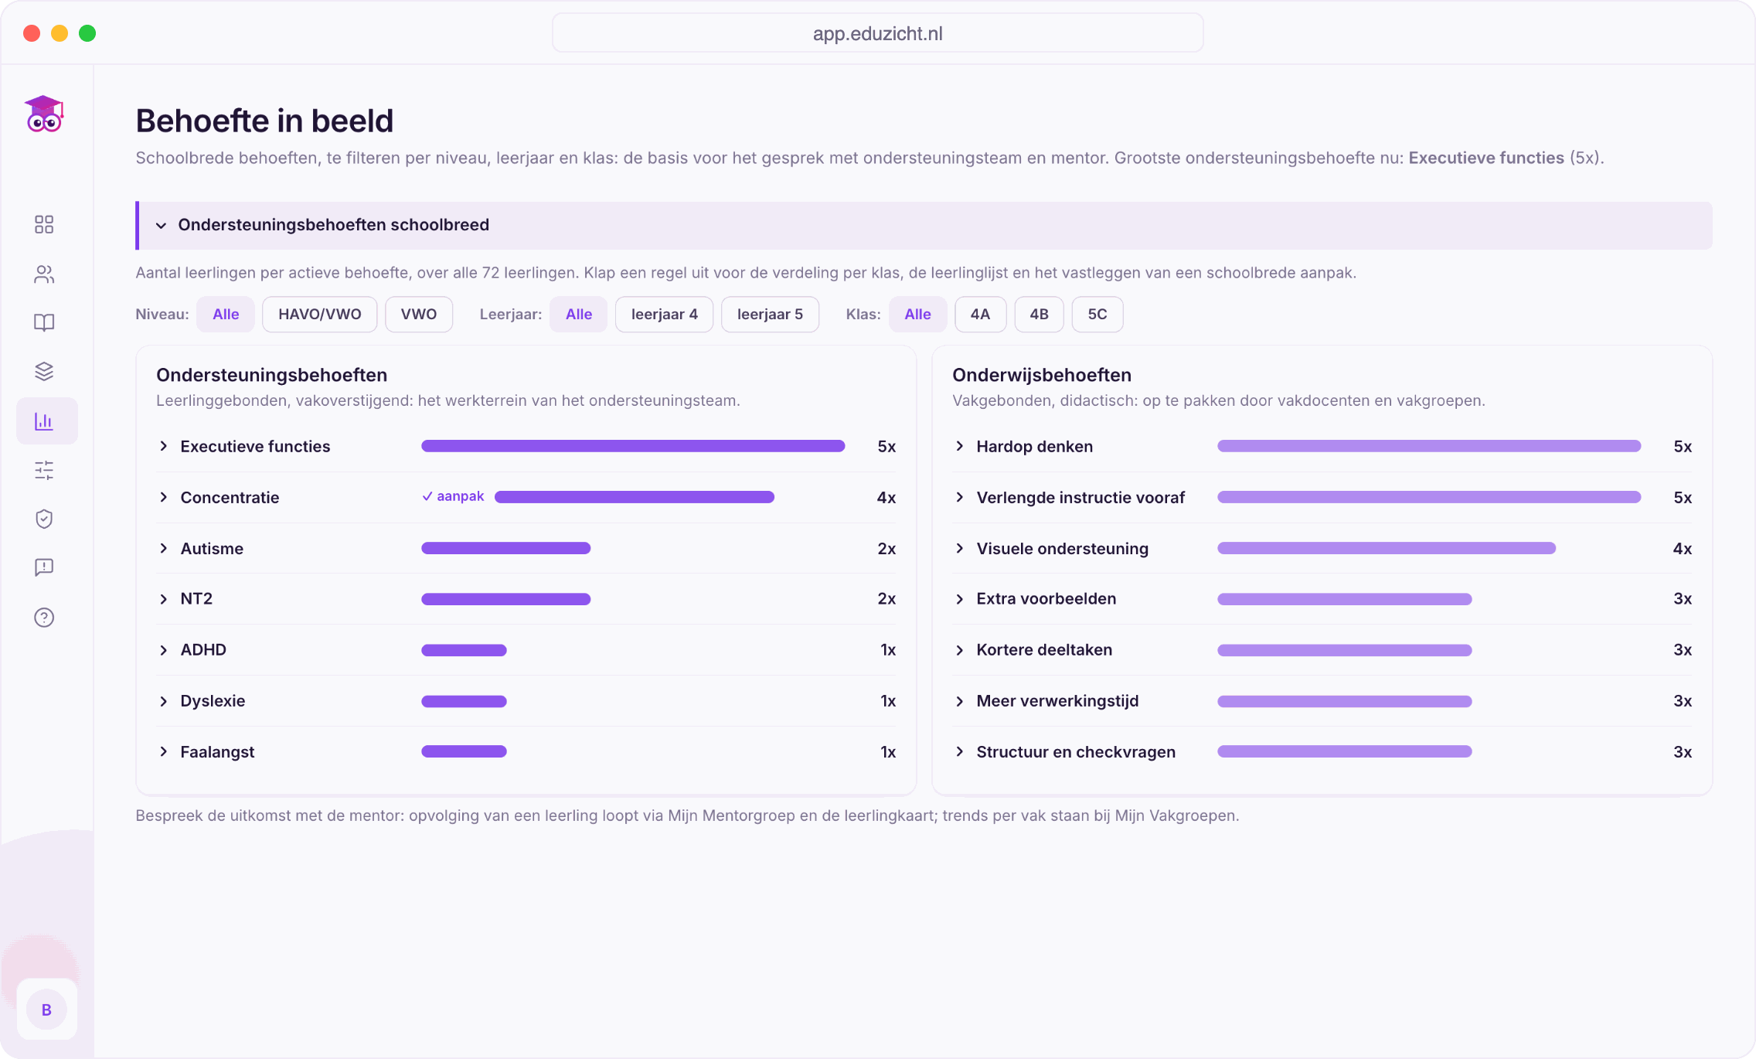Expand the ADHD row
Viewport: 1756px width, 1059px height.
coord(526,650)
